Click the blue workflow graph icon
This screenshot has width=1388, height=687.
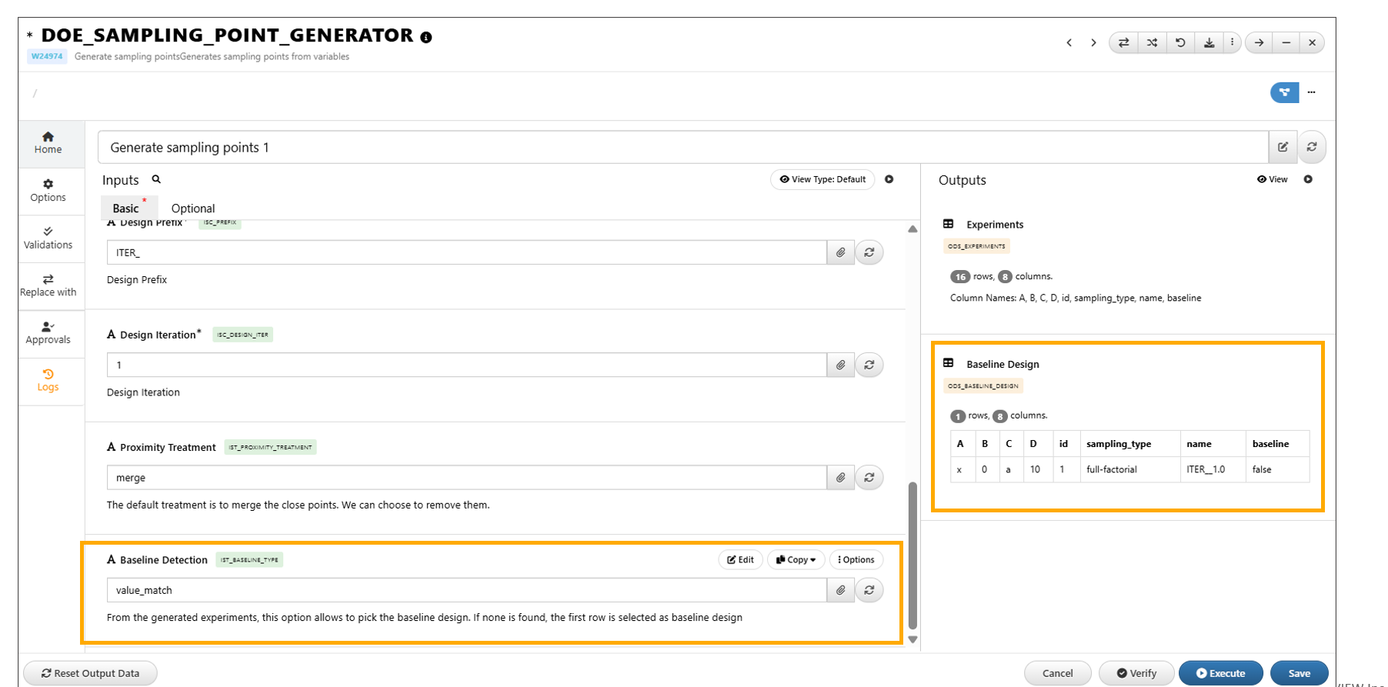point(1283,92)
